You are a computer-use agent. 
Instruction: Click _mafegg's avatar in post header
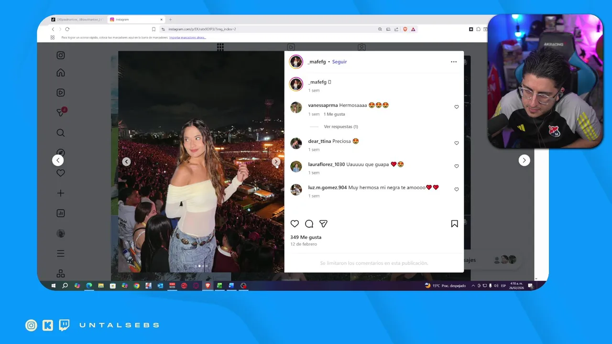[x=296, y=62]
